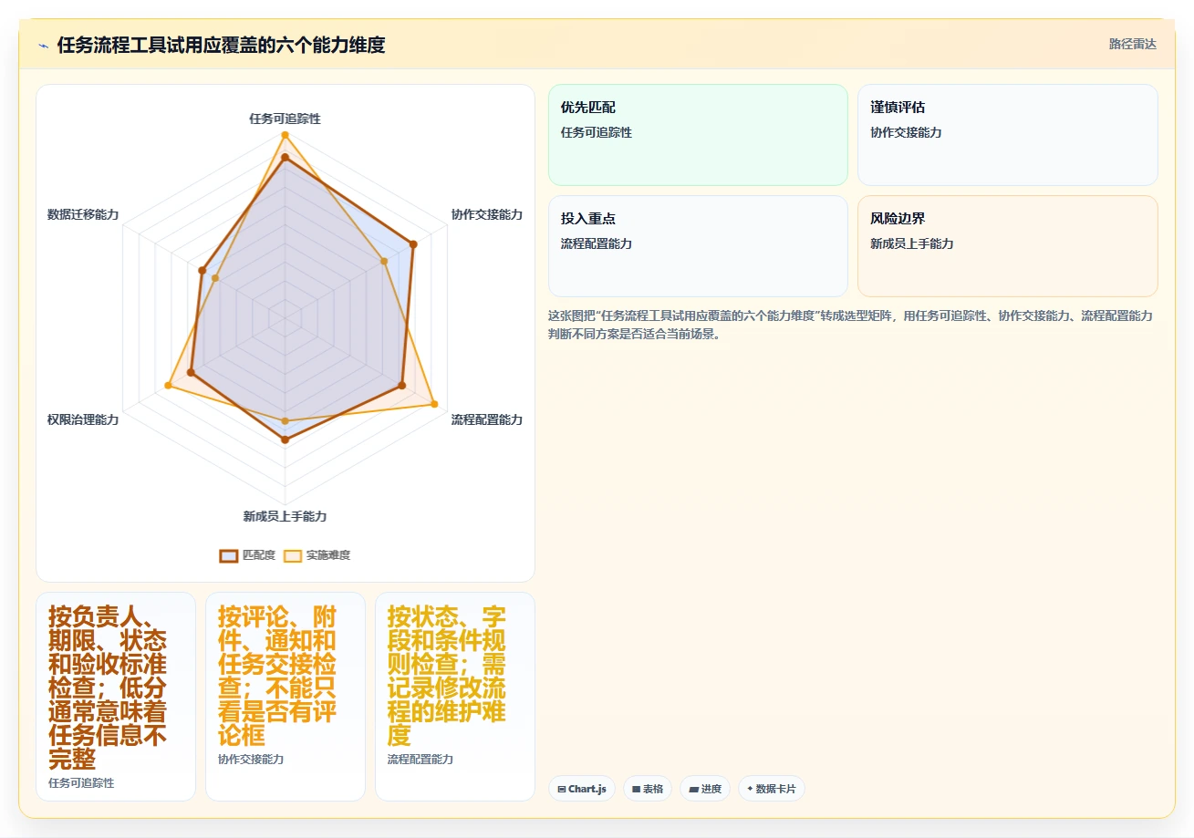Open the 风险边界 card
The width and height of the screenshot is (1194, 838).
pos(1008,246)
